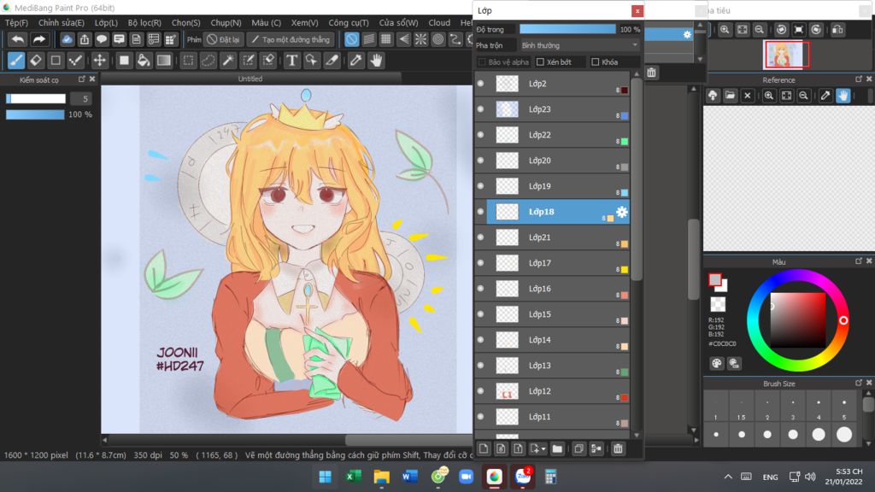Viewport: 875px width, 492px height.
Task: Pick the Reference panel eyedropper
Action: pos(825,96)
